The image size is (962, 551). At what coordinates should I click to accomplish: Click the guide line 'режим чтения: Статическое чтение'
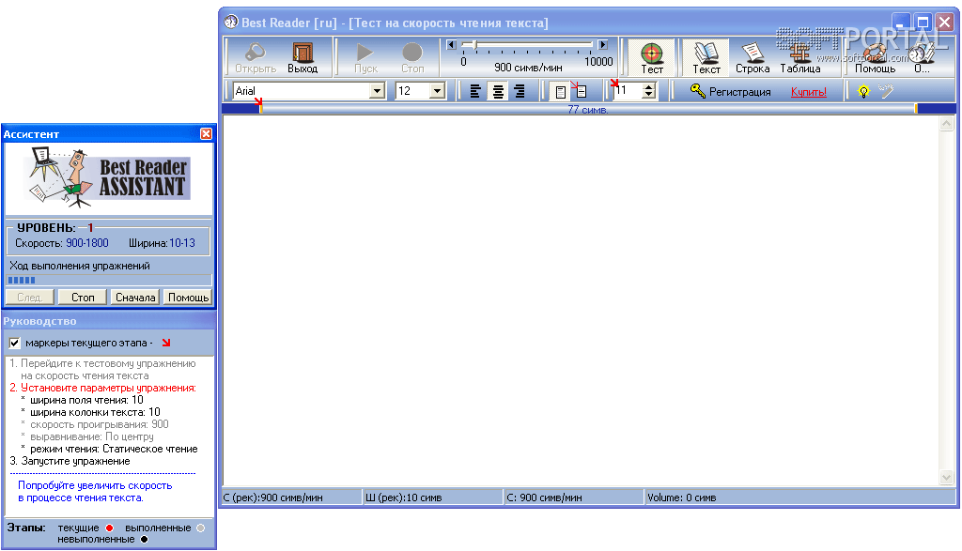pyautogui.click(x=114, y=450)
